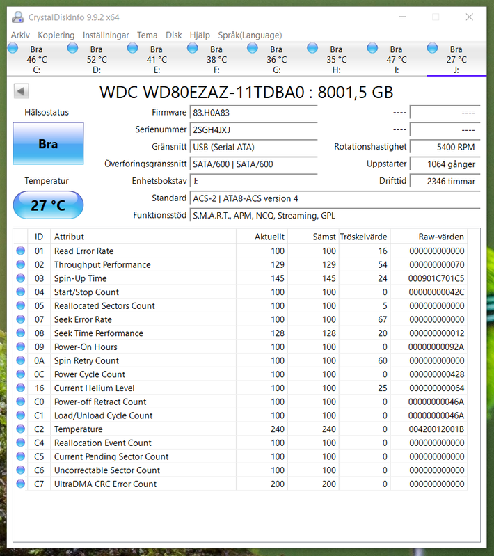This screenshot has height=556, width=494.
Task: Select drive D: health status icon
Action: tap(72, 48)
